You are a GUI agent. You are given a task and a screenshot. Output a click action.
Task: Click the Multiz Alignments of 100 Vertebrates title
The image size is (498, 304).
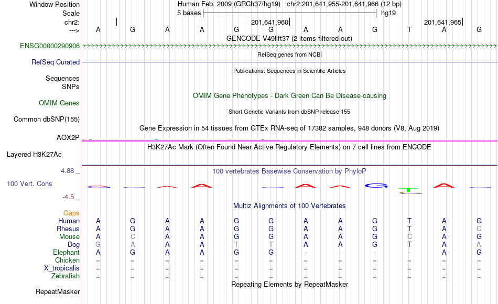point(289,206)
